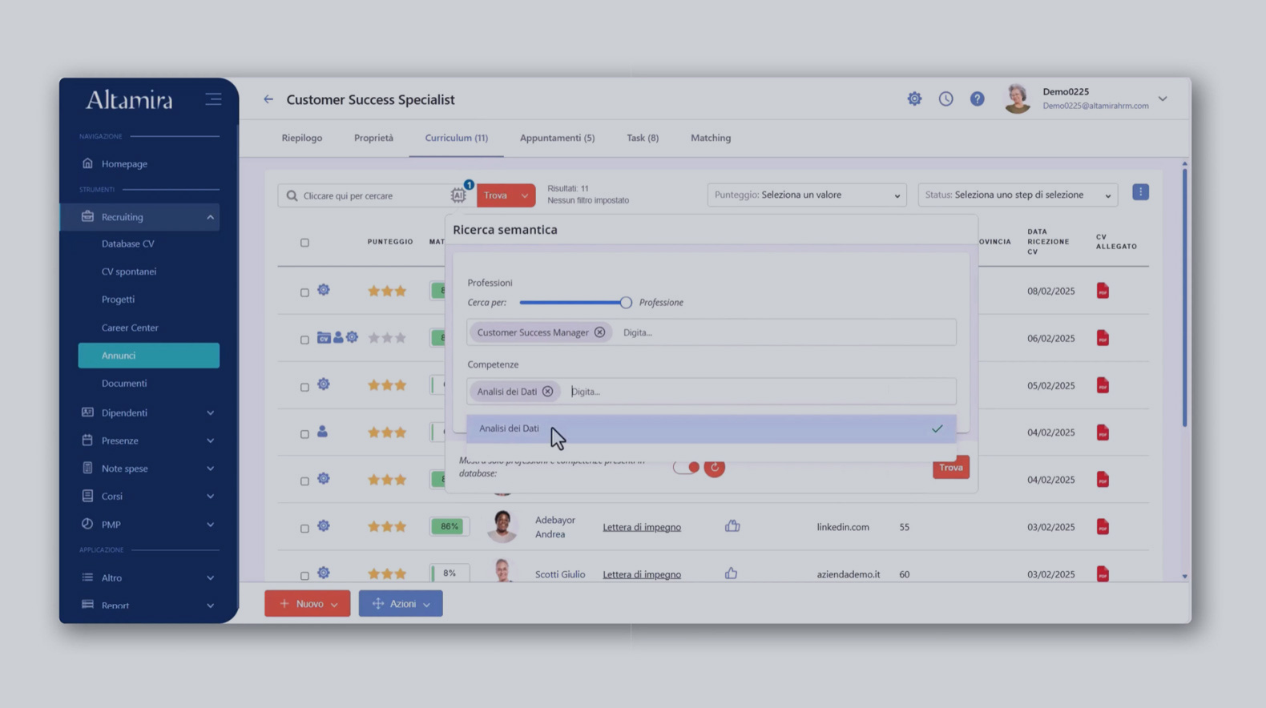
Task: Click the AI semantic search icon
Action: [458, 195]
